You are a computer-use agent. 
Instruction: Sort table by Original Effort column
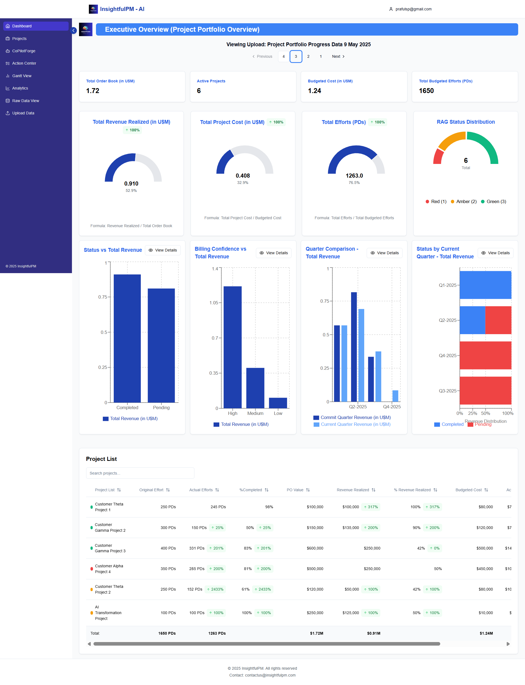168,490
